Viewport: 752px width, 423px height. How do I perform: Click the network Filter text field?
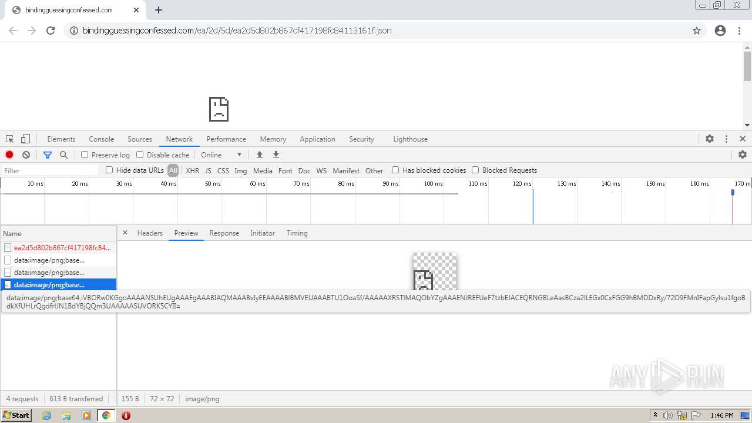(50, 170)
